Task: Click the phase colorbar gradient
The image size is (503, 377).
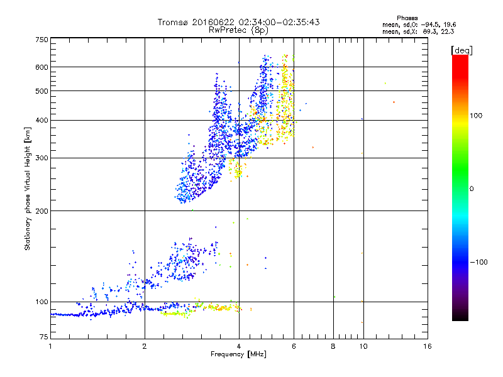Action: [x=460, y=187]
